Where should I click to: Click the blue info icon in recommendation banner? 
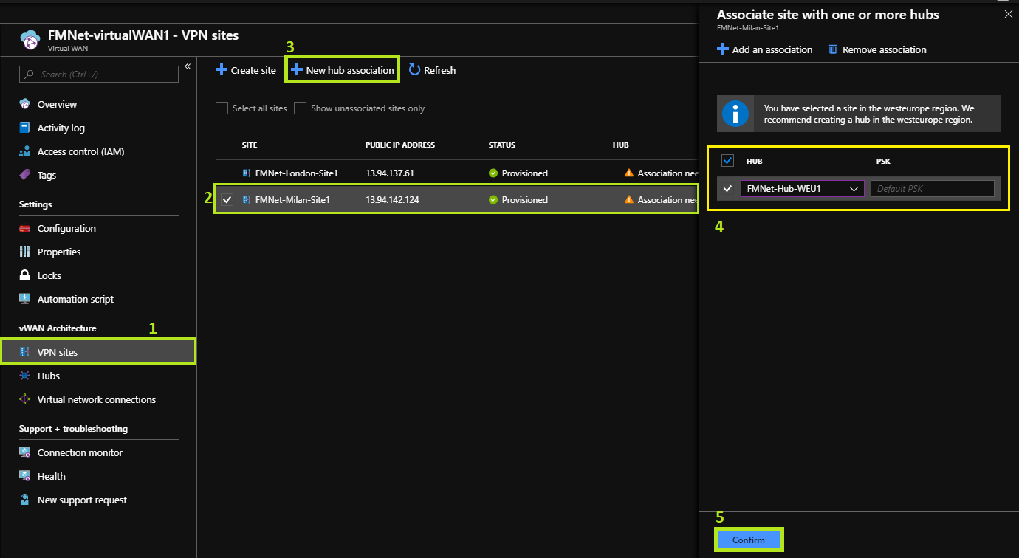coord(735,114)
